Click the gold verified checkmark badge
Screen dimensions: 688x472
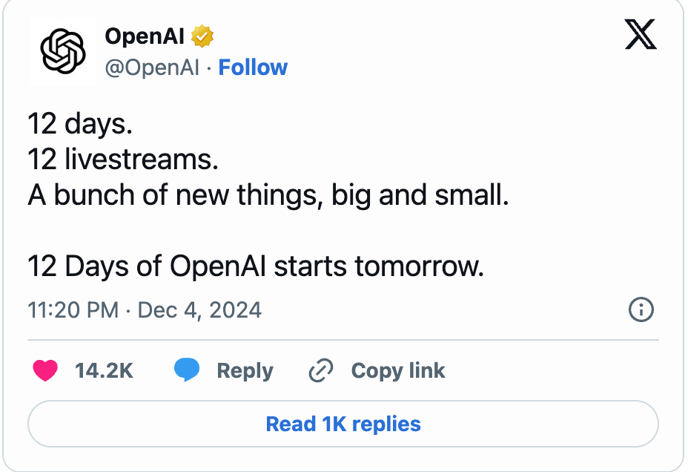click(202, 36)
